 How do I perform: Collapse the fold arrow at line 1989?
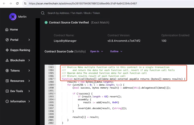coord(55,85)
